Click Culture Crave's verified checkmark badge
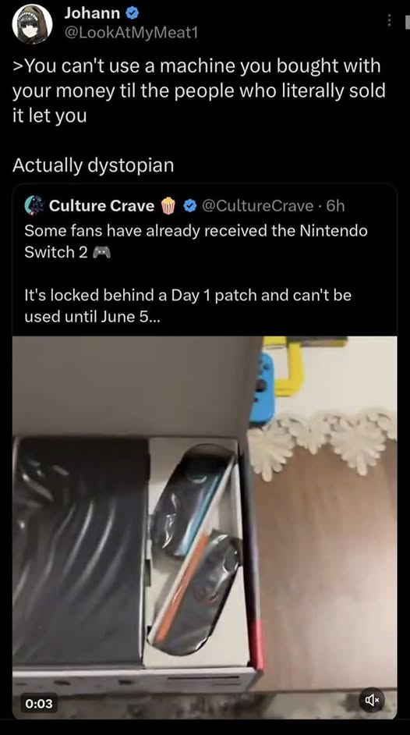The height and width of the screenshot is (735, 410). pyautogui.click(x=189, y=206)
